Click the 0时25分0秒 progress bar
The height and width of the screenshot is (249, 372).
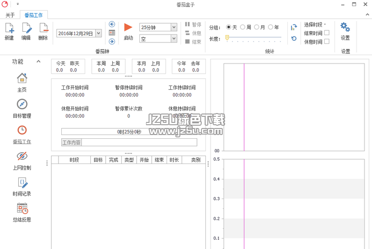[129, 132]
